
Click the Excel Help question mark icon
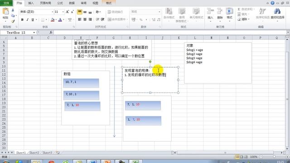point(272,3)
